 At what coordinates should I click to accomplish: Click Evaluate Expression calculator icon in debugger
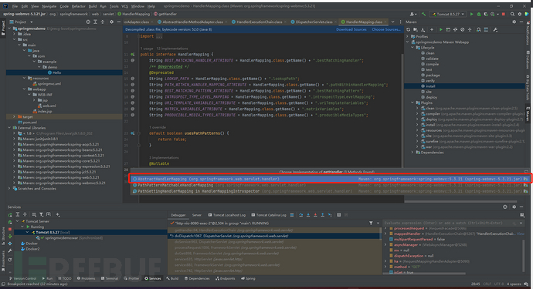(x=339, y=215)
